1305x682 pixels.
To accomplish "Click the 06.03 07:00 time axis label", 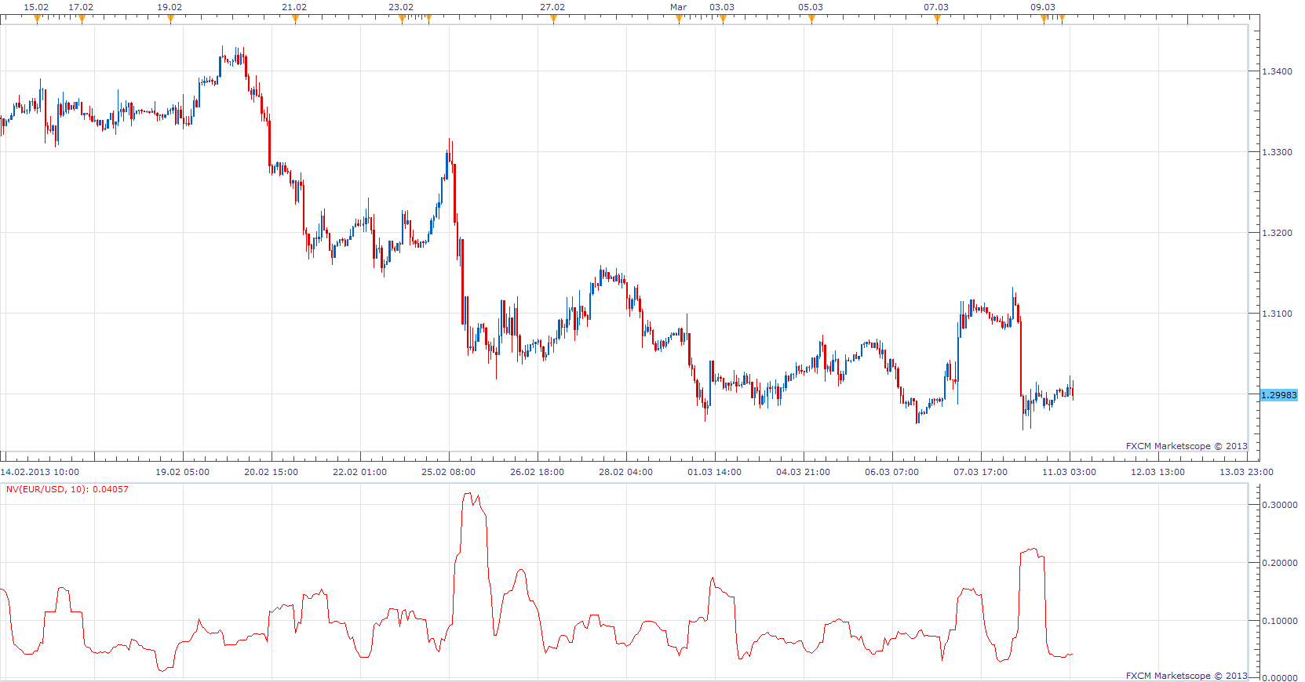I will click(891, 472).
